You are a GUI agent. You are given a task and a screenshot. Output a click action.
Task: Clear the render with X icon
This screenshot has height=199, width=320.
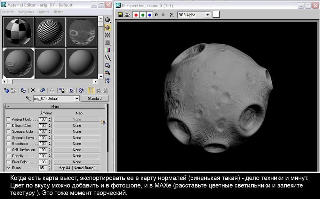172,15
